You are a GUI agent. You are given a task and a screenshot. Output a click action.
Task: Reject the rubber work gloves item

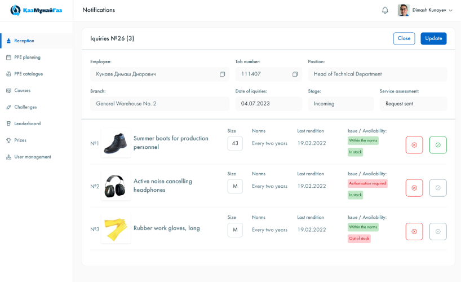(414, 231)
